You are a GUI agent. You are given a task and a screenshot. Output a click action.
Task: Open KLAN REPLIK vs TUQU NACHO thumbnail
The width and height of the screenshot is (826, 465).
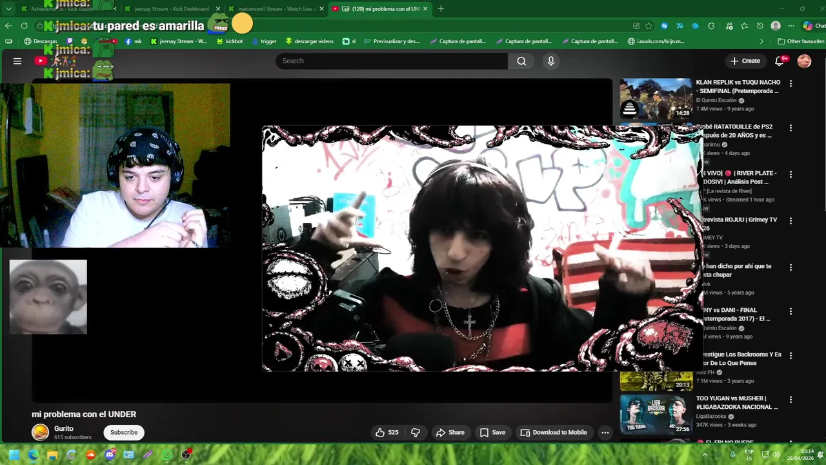(x=656, y=99)
